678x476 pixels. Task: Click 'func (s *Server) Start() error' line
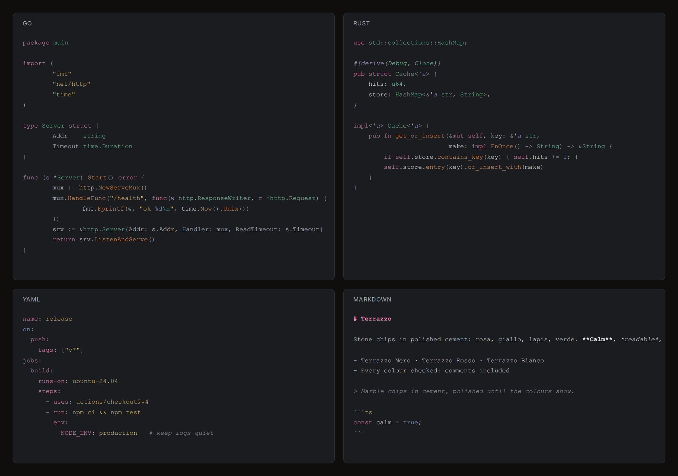(x=84, y=177)
